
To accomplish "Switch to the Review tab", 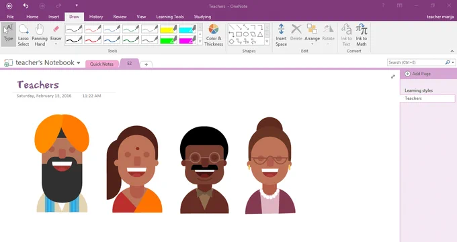I will (120, 17).
